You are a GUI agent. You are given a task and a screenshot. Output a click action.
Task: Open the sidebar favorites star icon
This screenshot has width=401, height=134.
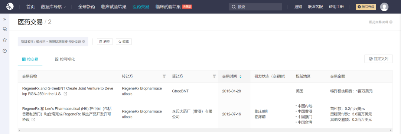[4, 40]
